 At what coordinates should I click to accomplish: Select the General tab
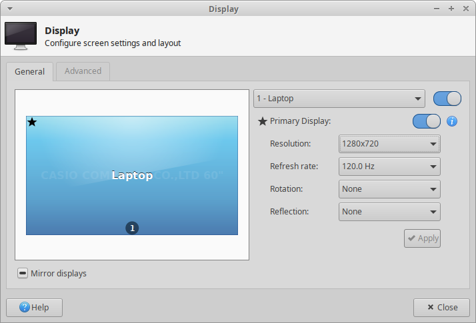click(29, 72)
